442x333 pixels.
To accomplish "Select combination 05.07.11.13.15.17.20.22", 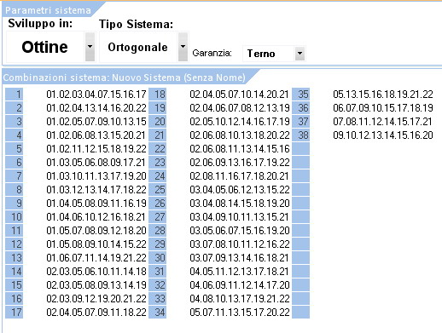I will (x=240, y=313).
